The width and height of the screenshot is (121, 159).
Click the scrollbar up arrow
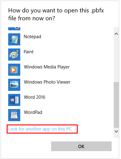pos(116,34)
